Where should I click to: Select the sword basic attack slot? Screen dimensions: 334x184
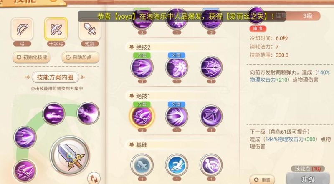[x=70, y=156]
